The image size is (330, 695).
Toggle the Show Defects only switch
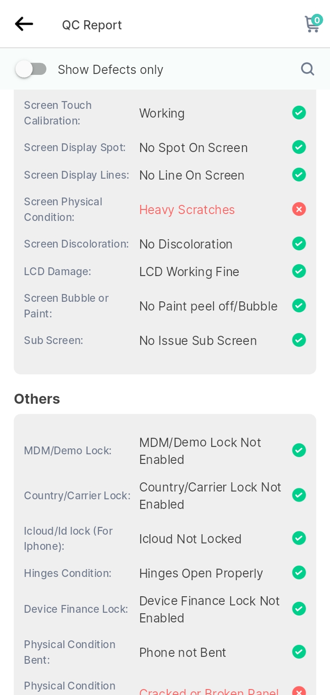[31, 69]
